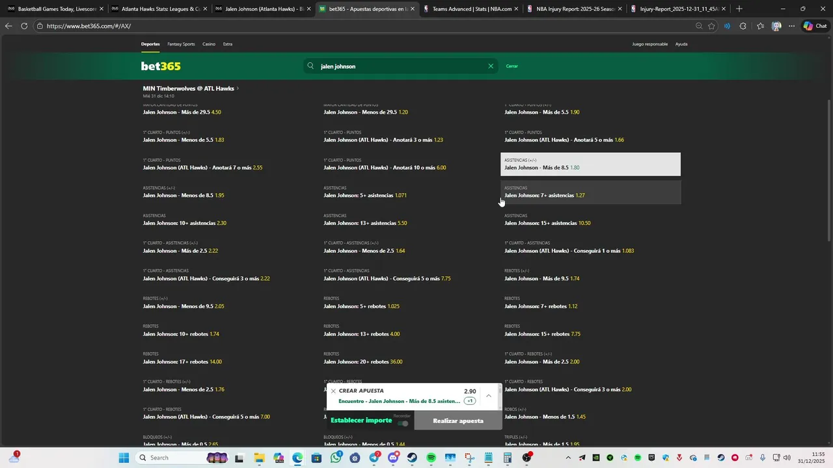Switch to Basketball Games Today tab
This screenshot has width=833, height=468.
pyautogui.click(x=55, y=9)
